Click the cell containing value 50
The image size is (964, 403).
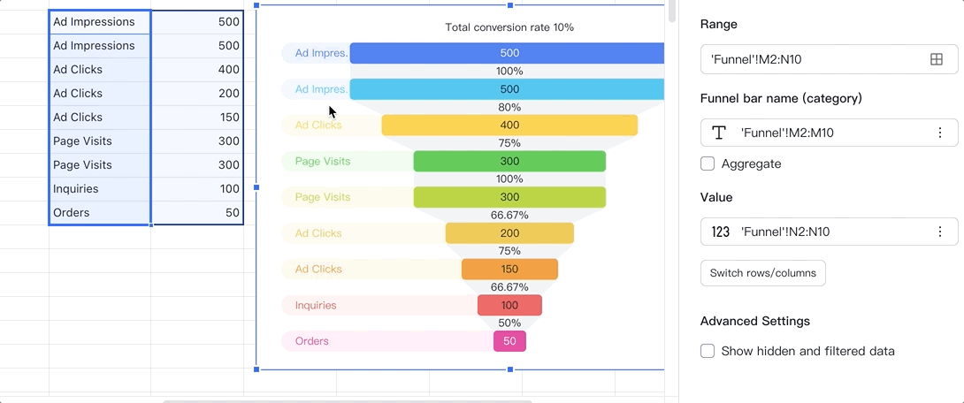click(x=197, y=213)
